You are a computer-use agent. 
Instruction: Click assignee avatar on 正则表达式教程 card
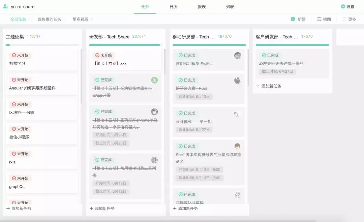point(238,195)
